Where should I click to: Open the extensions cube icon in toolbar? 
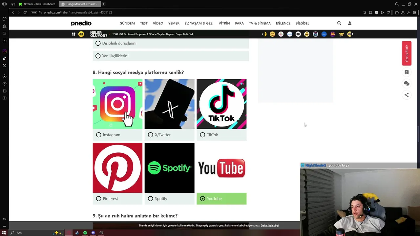click(397, 12)
